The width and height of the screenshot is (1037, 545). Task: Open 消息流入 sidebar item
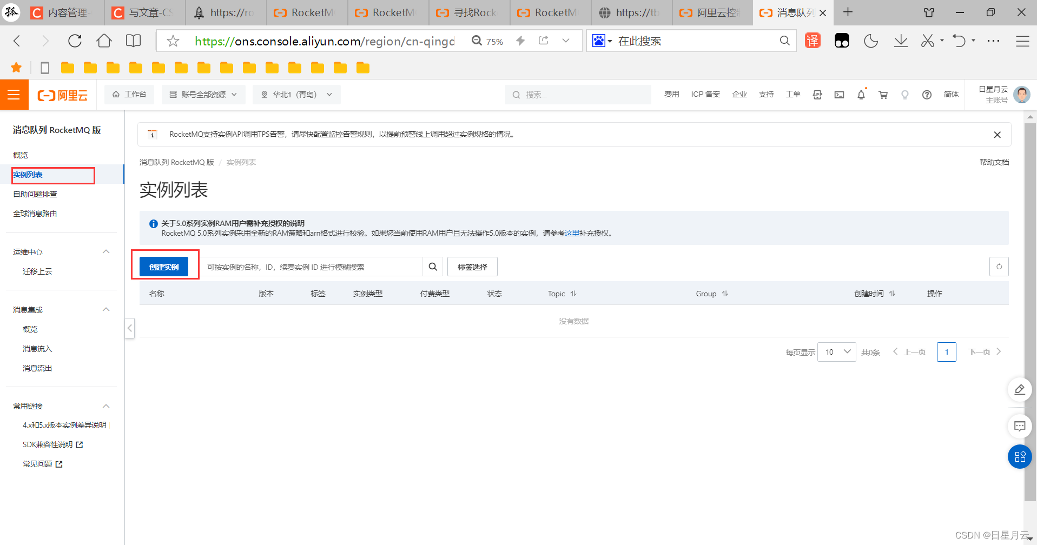pos(37,349)
